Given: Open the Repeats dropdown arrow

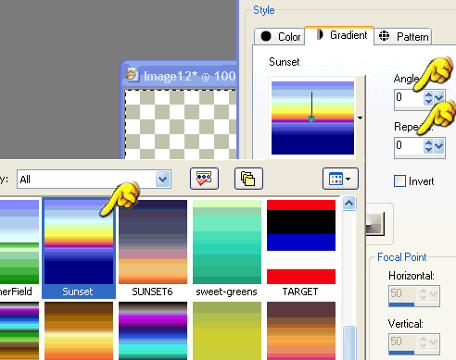Looking at the screenshot, I should coord(438,145).
